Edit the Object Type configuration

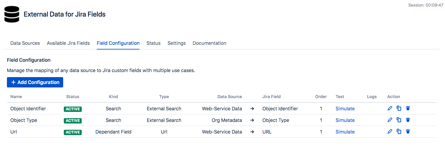click(390, 120)
